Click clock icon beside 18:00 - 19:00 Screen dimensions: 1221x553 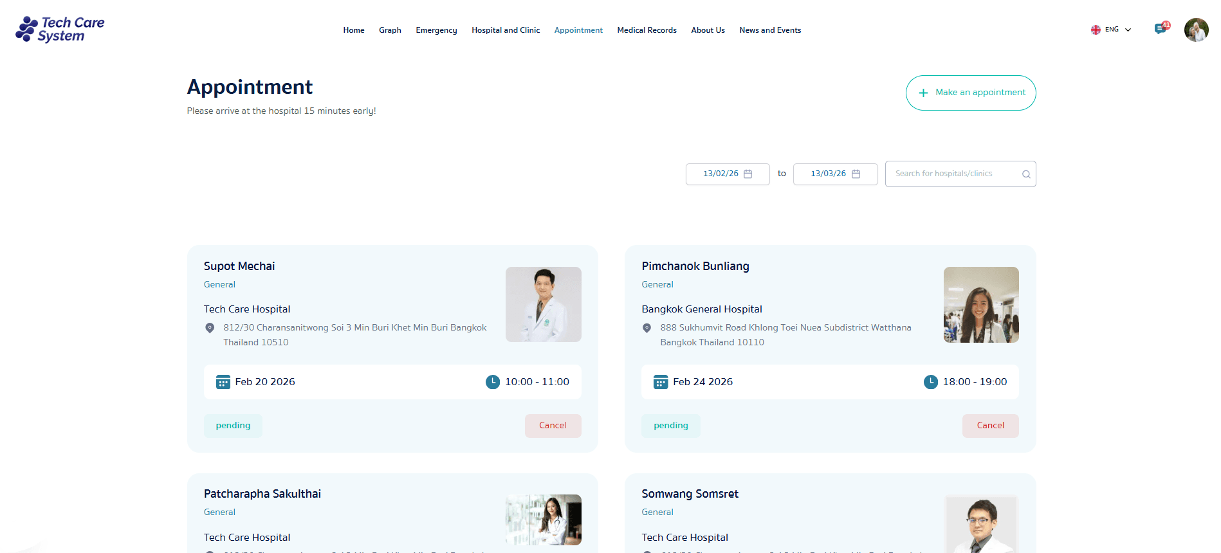click(x=930, y=382)
